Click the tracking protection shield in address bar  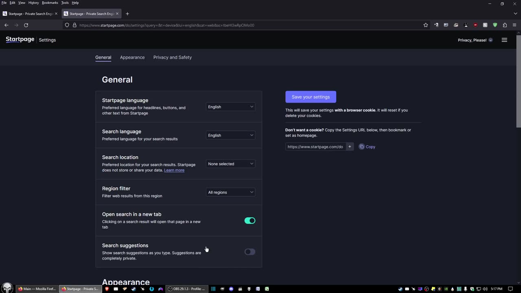point(67,25)
